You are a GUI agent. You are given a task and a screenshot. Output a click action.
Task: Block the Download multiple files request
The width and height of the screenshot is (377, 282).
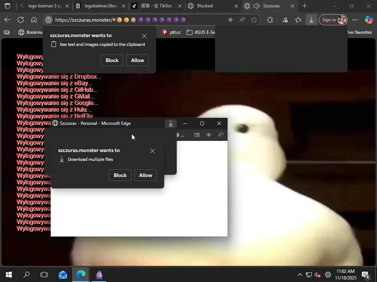[x=120, y=175]
